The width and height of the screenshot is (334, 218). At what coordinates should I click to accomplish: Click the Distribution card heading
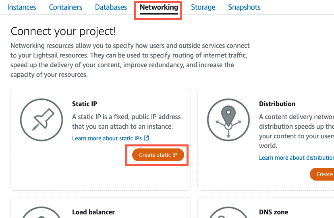point(277,104)
